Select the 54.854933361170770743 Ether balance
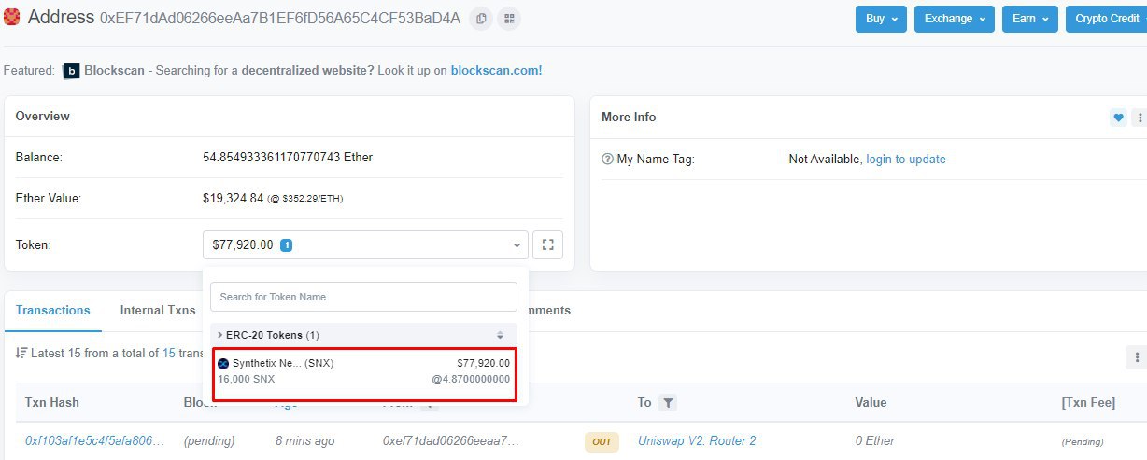The width and height of the screenshot is (1147, 460). (288, 158)
